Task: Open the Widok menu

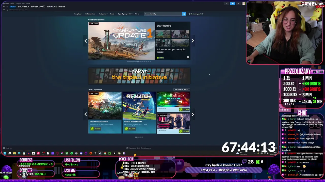Action: (x=12, y=4)
